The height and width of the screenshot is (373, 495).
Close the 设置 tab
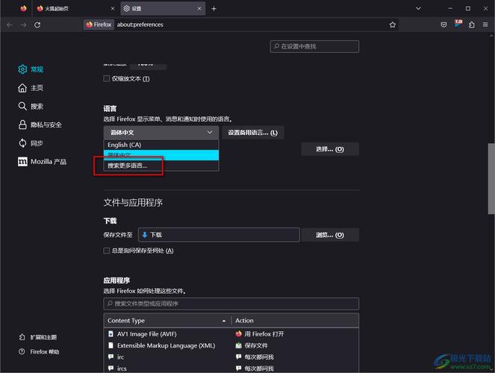coord(199,8)
